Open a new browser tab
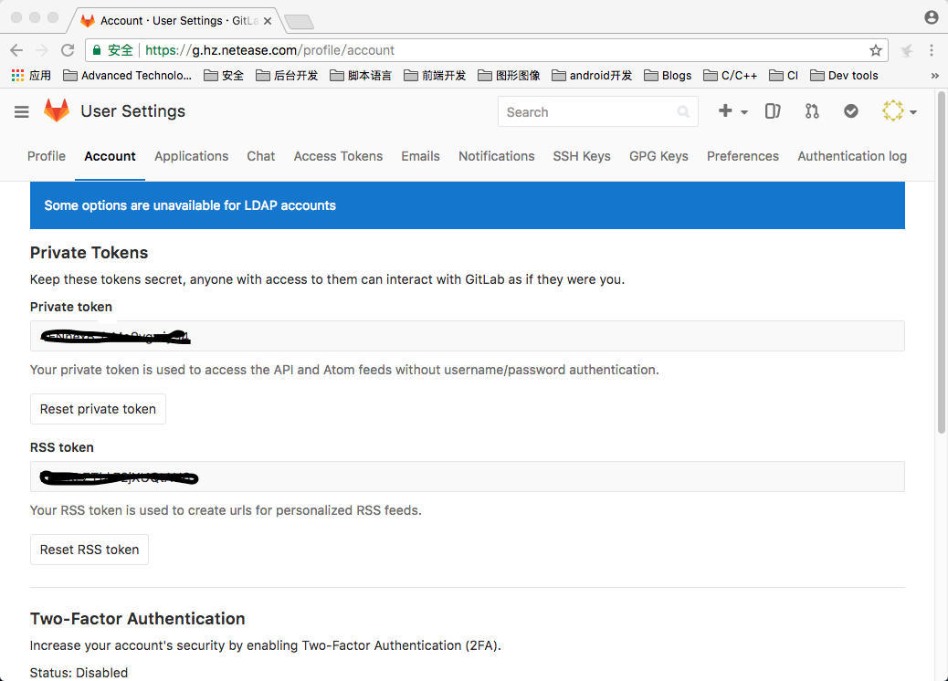Screen dimensions: 948x681 coord(299,22)
